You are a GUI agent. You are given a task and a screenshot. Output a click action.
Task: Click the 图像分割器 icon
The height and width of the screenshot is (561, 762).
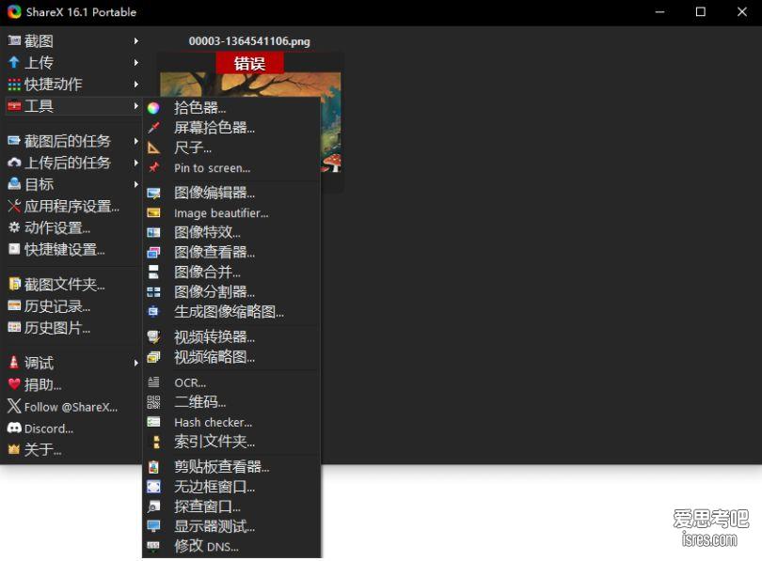[153, 291]
